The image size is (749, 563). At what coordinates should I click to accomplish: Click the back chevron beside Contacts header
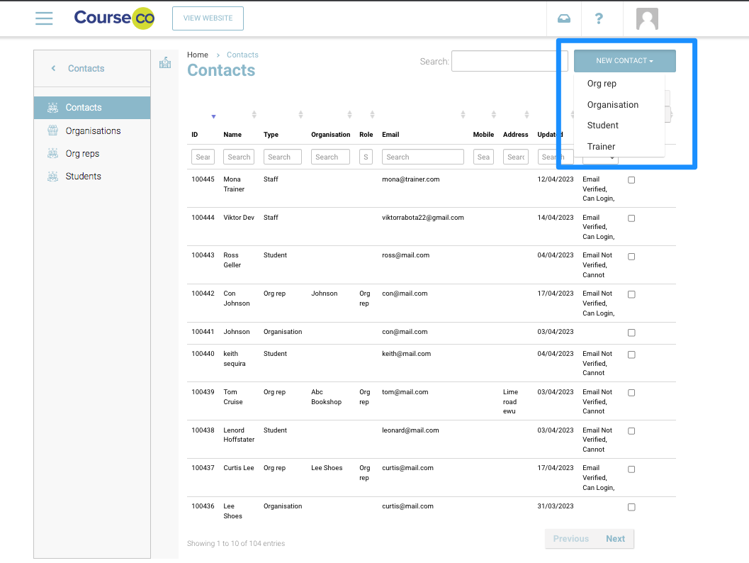53,69
